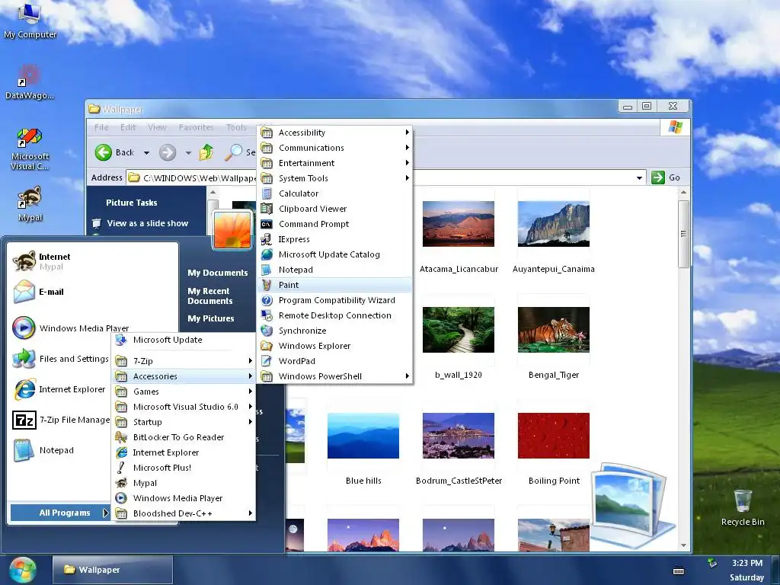Click the Search magnifier toolbar icon
Screen dimensions: 780x585
(233, 152)
